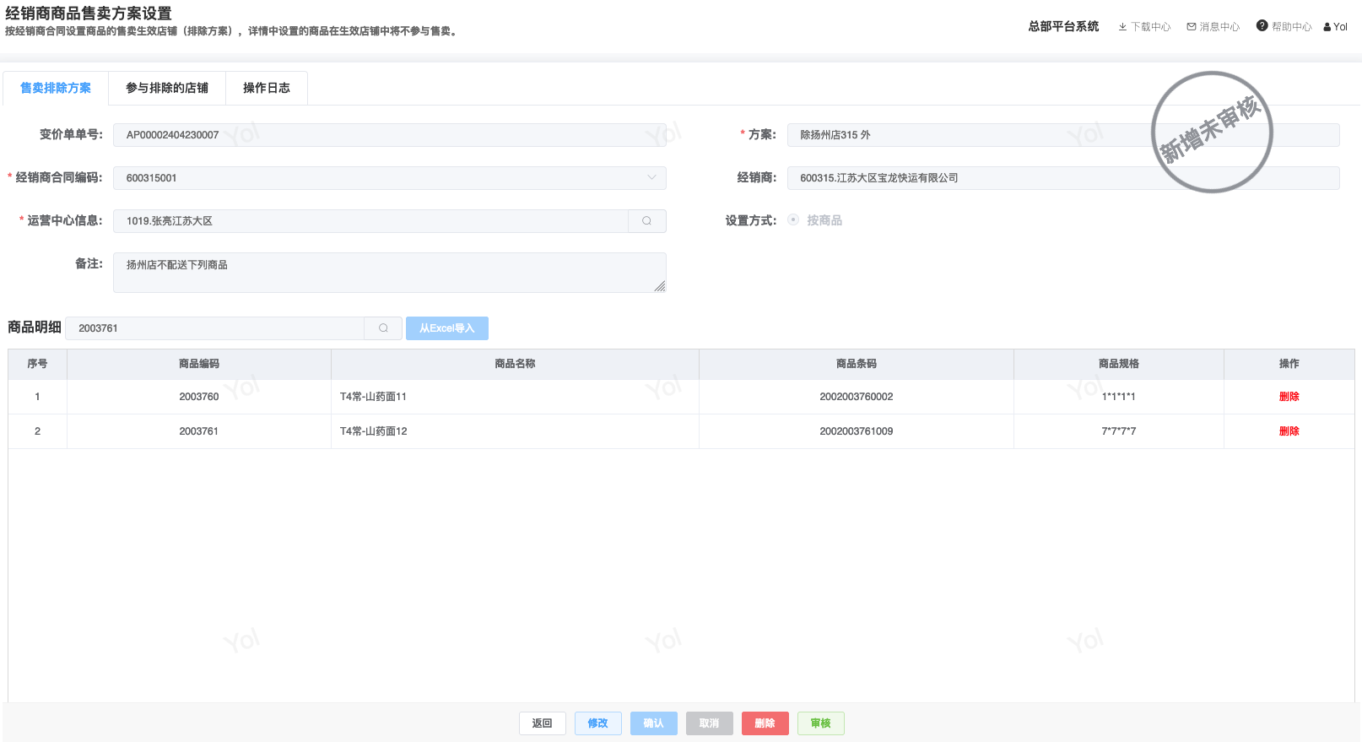
Task: Click the red 删除 button at bottom
Action: click(765, 723)
